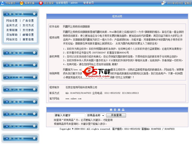Click 石家庄恒伟网络科技有限公司 company name
The image size is (192, 144).
pyautogui.click(x=81, y=87)
